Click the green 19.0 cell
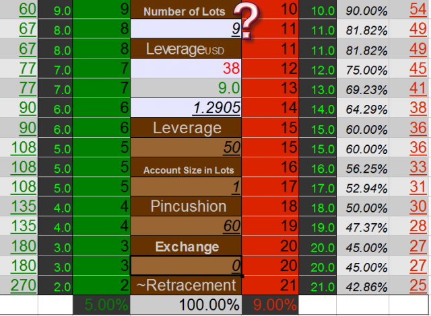 point(317,226)
